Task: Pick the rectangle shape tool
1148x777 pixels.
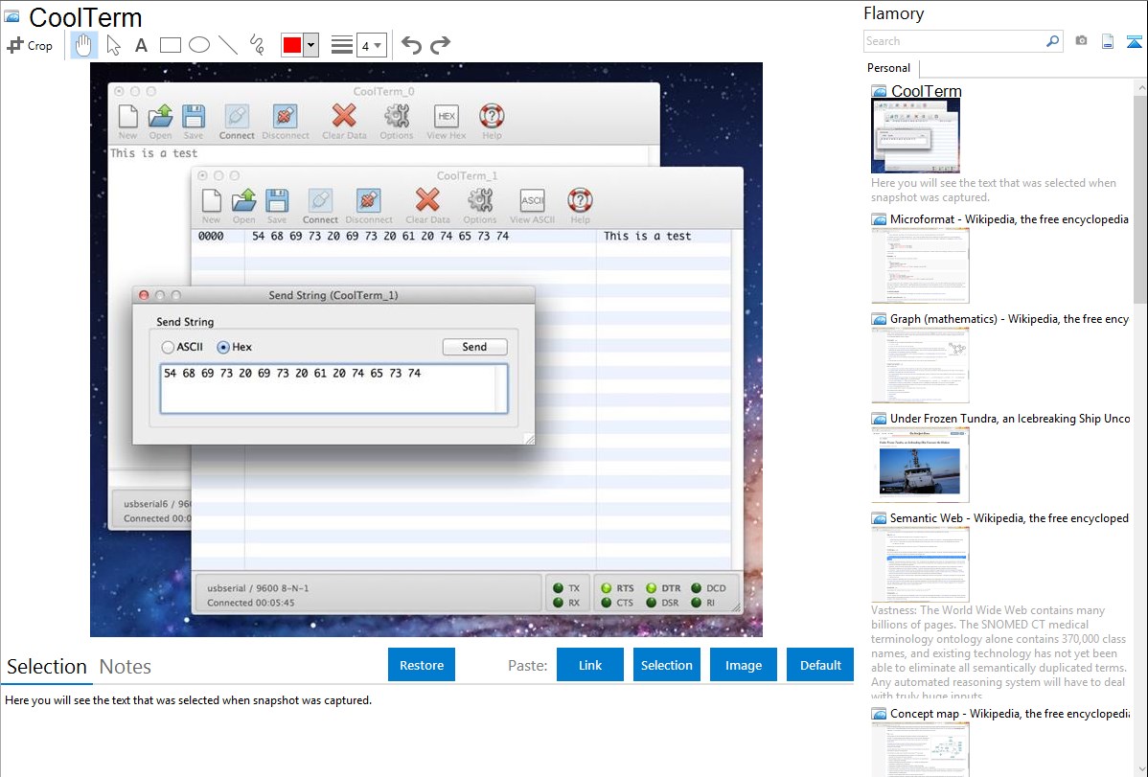Action: [170, 45]
